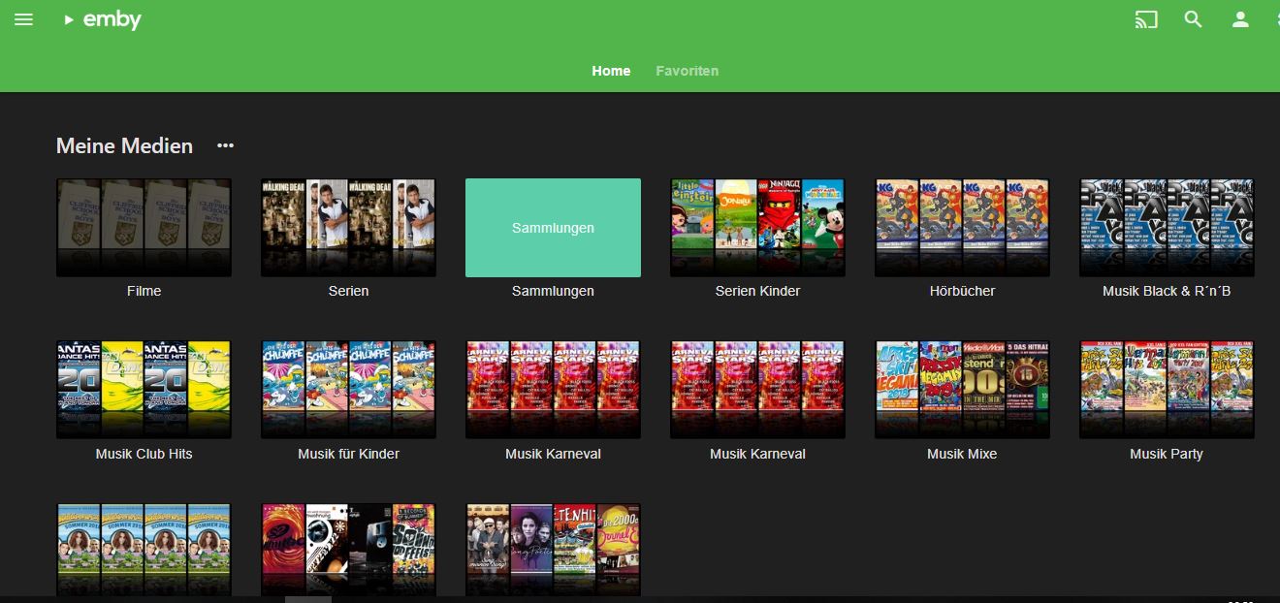
Task: Open the hamburger navigation menu
Action: point(23,19)
